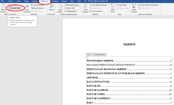This screenshot has height=105, width=174.
Task: Click the Tell me what you want field
Action: (x=98, y=1)
